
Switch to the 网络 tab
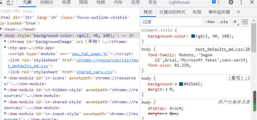point(84,2)
